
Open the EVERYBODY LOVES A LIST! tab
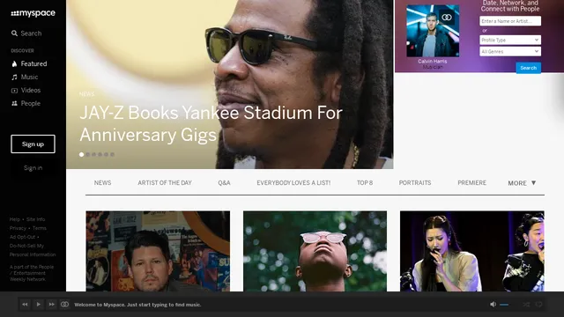pos(293,183)
